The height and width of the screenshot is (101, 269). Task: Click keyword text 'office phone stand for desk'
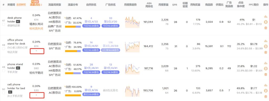click(x=16, y=42)
